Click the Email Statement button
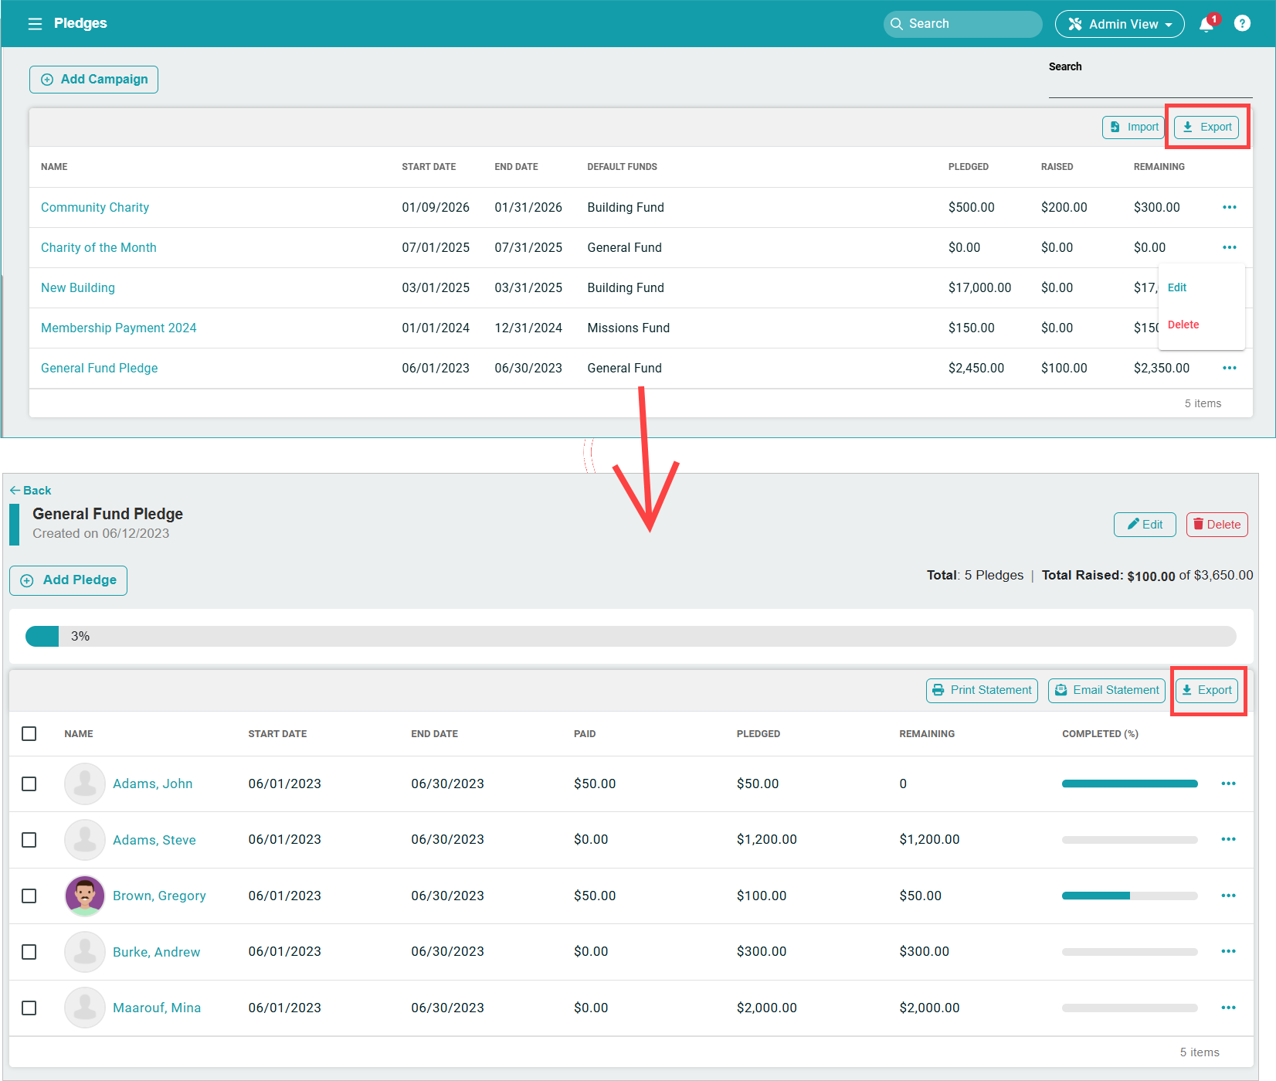This screenshot has width=1276, height=1081. point(1107,690)
